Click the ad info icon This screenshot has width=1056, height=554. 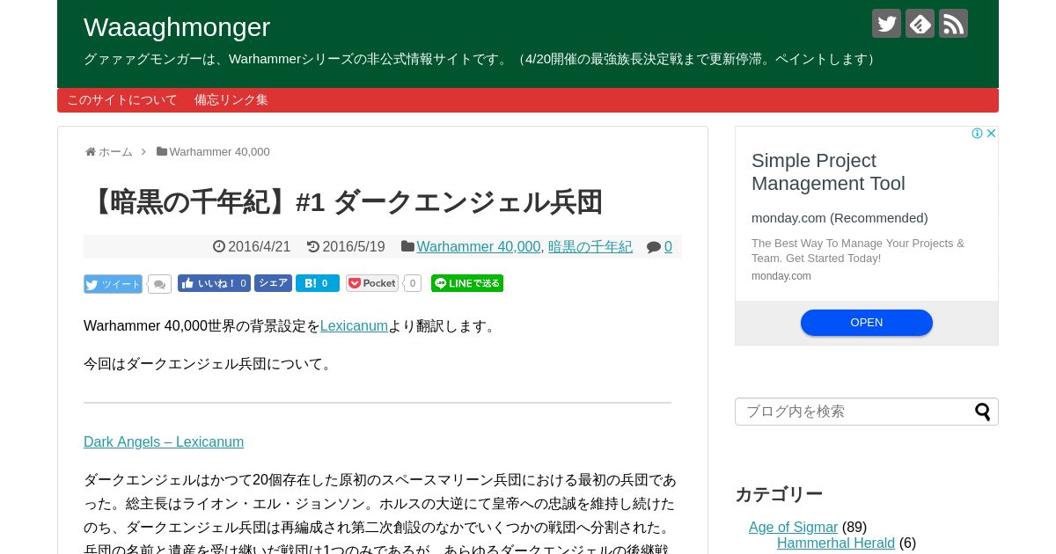tap(977, 134)
